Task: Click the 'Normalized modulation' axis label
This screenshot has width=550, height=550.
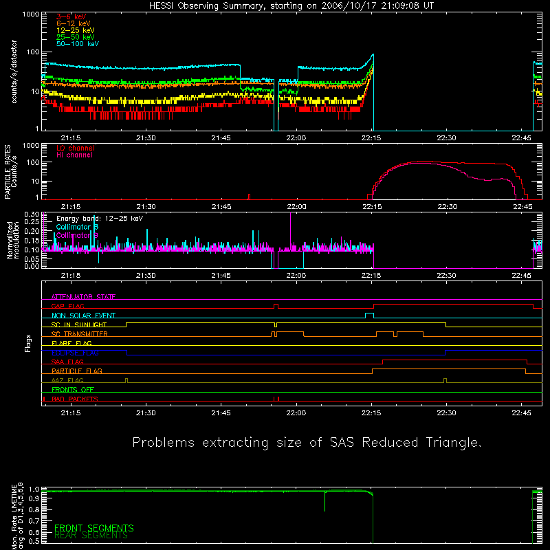Action: [x=13, y=240]
